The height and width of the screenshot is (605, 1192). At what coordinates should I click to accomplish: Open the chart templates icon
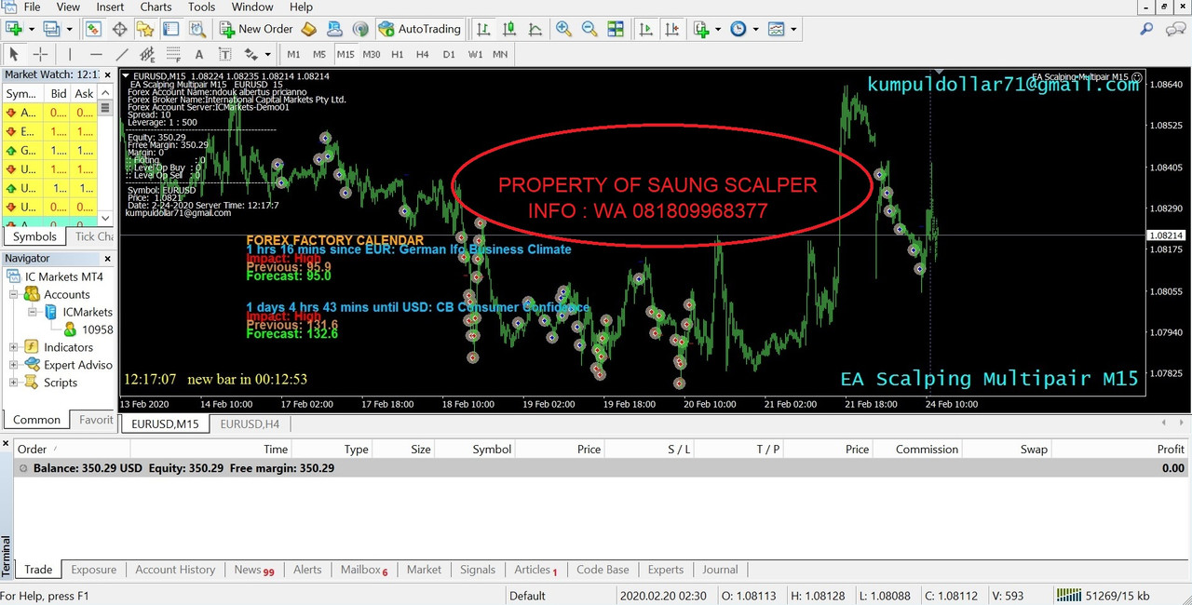click(x=777, y=29)
